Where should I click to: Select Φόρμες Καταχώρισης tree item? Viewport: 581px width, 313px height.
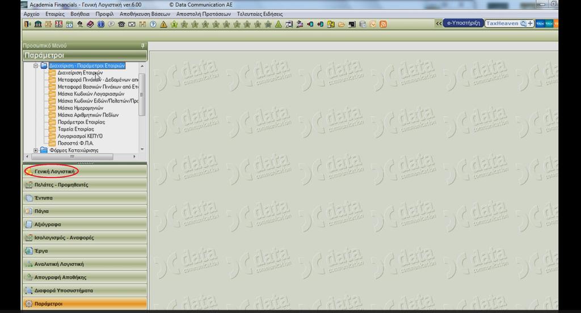click(x=74, y=150)
